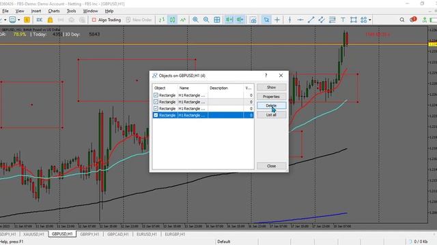The image size is (437, 245).
Task: Toggle auto scroll chart icon
Action: pyautogui.click(x=229, y=20)
